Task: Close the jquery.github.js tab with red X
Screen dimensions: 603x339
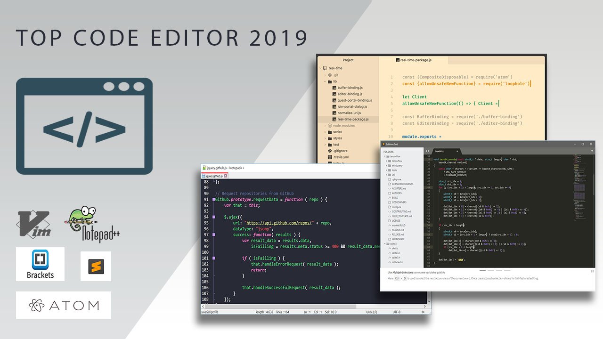Action: (225, 176)
